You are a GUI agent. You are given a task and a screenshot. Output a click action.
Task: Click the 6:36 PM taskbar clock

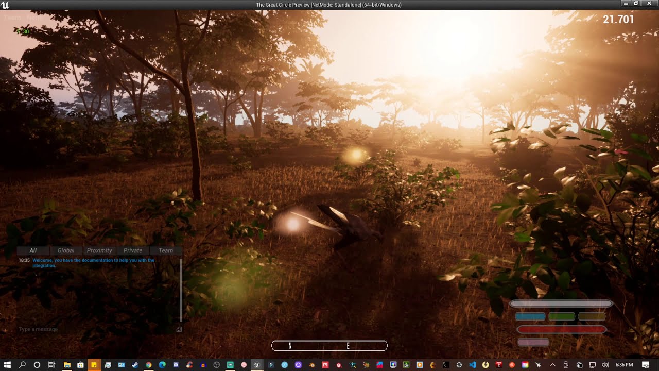(624, 365)
